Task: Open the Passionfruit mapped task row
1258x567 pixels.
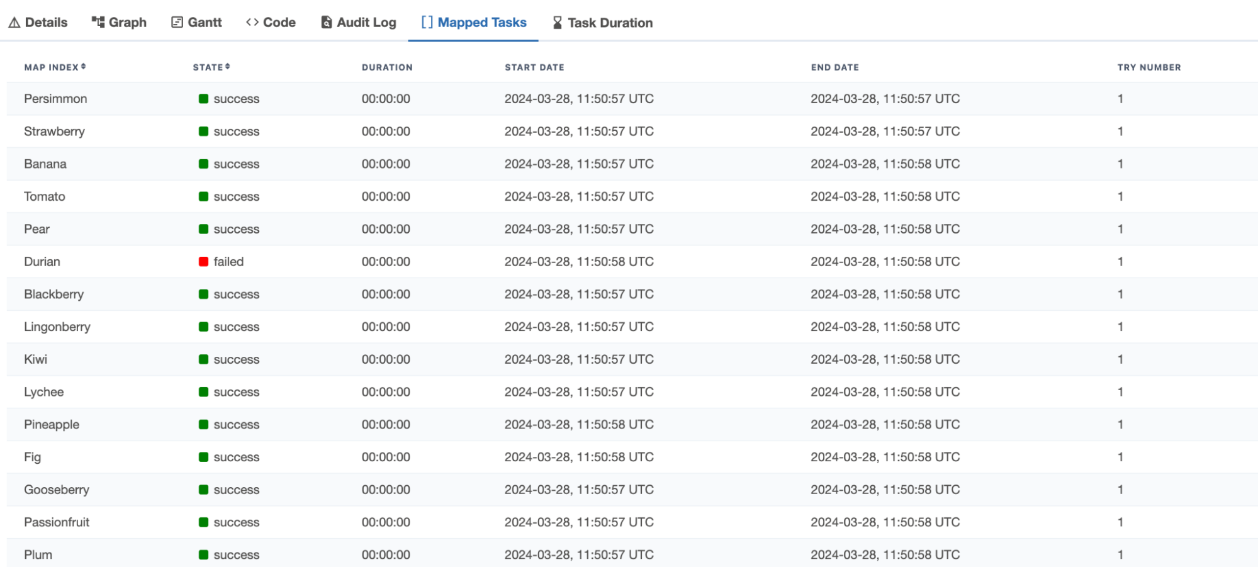Action: (x=57, y=522)
